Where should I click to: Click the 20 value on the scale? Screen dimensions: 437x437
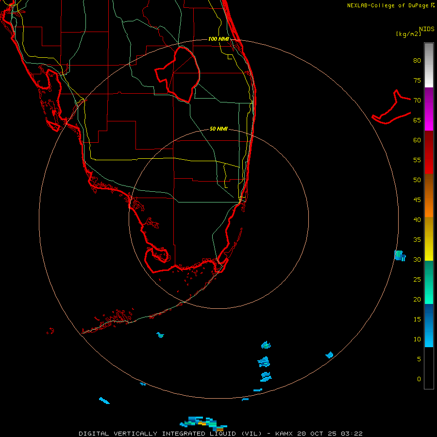pyautogui.click(x=417, y=299)
